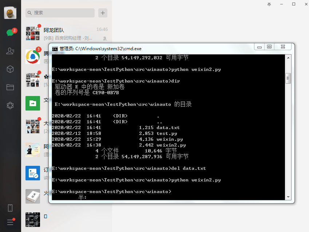
Task: Click the pin window on top icon
Action: pos(269,4)
